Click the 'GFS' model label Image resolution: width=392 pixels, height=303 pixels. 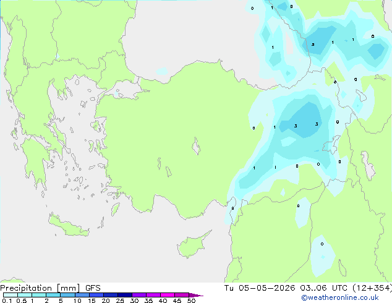[93, 288]
